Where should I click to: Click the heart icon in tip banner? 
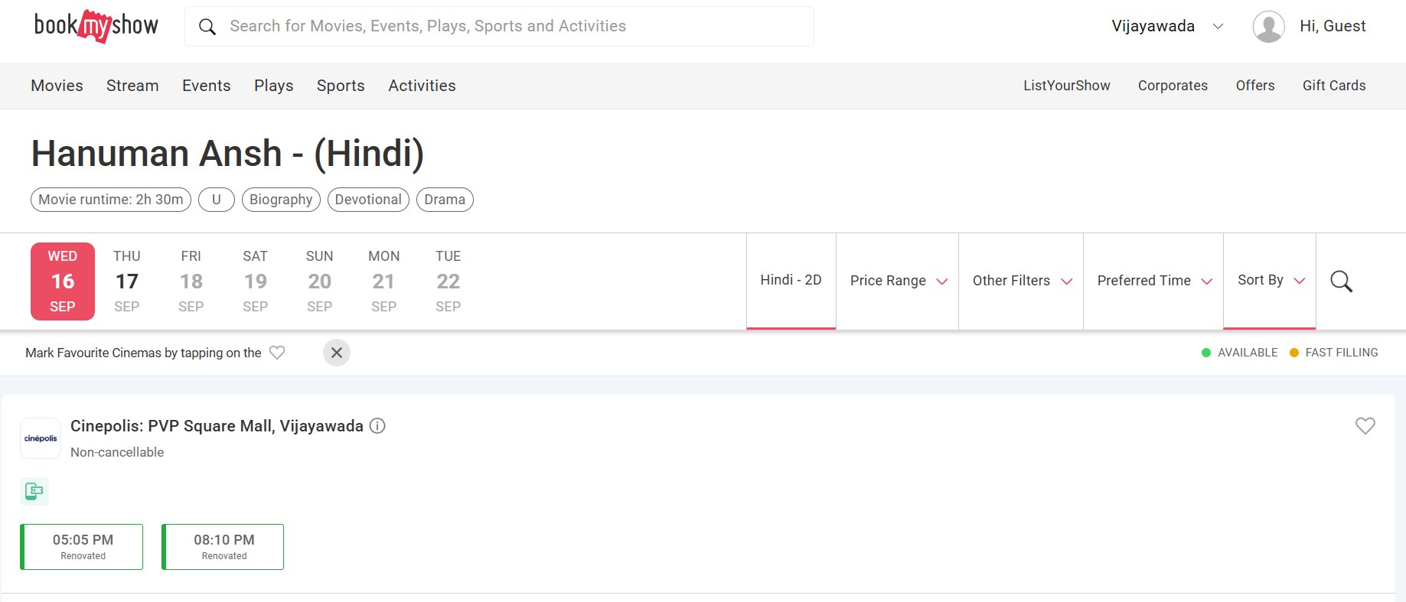pyautogui.click(x=277, y=353)
